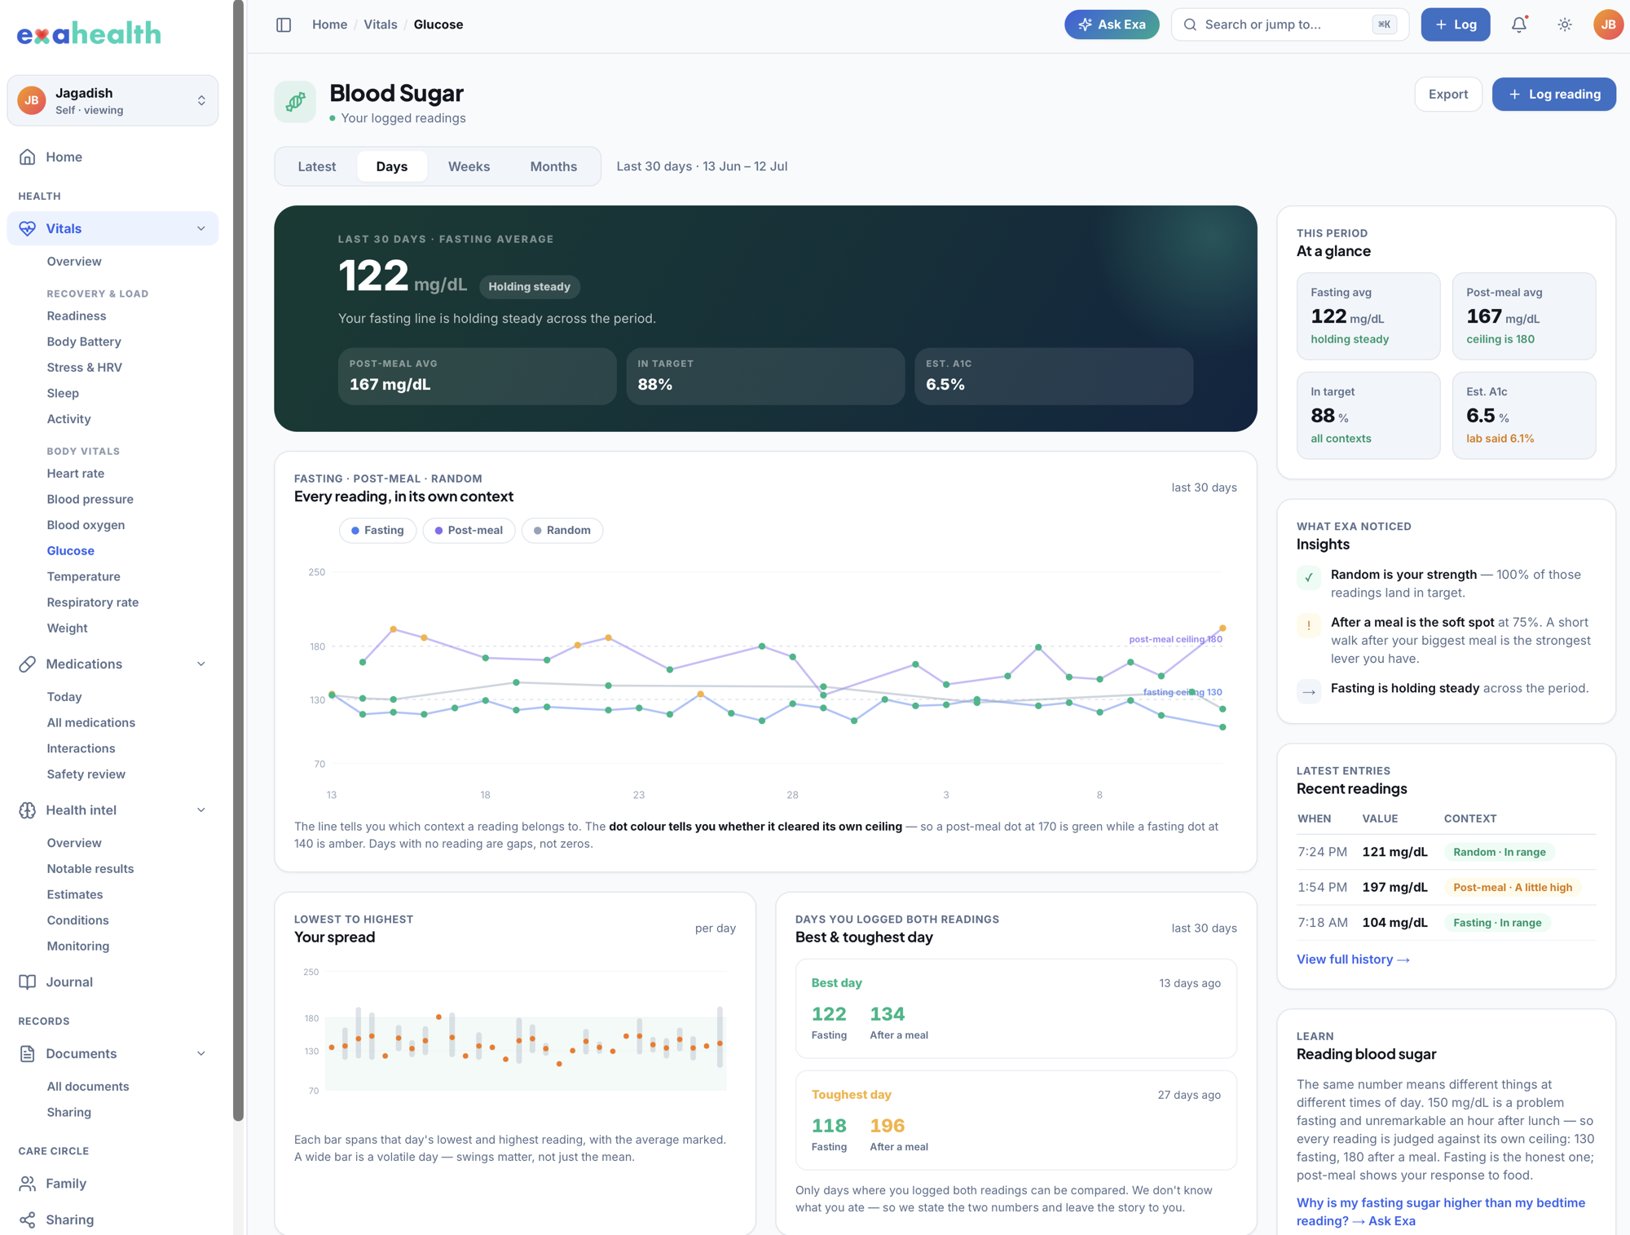
Task: Switch to the Weeks tab
Action: click(x=469, y=166)
